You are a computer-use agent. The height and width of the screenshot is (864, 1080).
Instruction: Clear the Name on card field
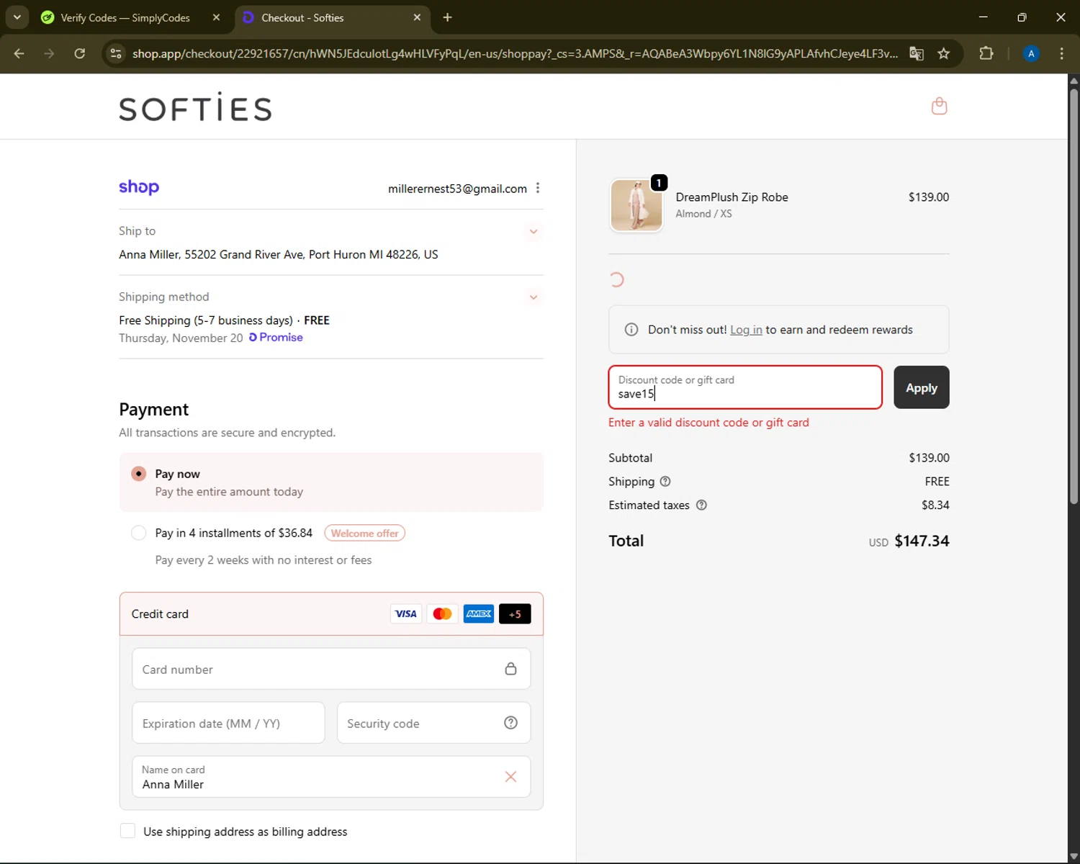click(510, 776)
